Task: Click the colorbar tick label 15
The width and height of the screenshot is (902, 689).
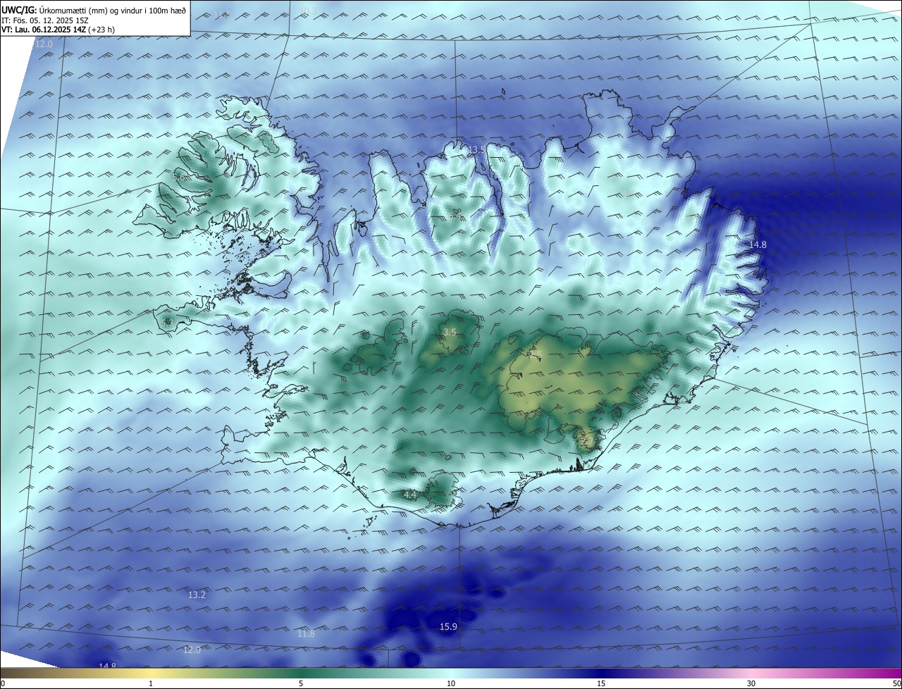Action: [x=601, y=683]
